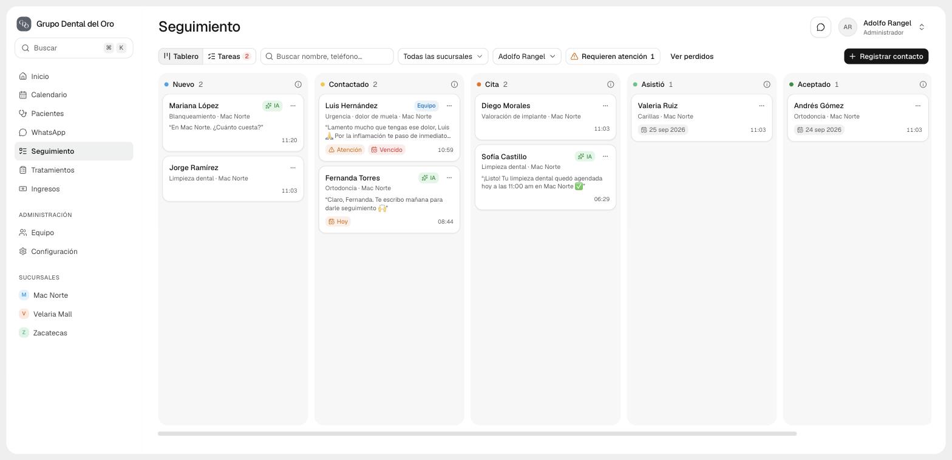This screenshot has width=952, height=460.
Task: Show info for the Cita column
Action: point(610,84)
